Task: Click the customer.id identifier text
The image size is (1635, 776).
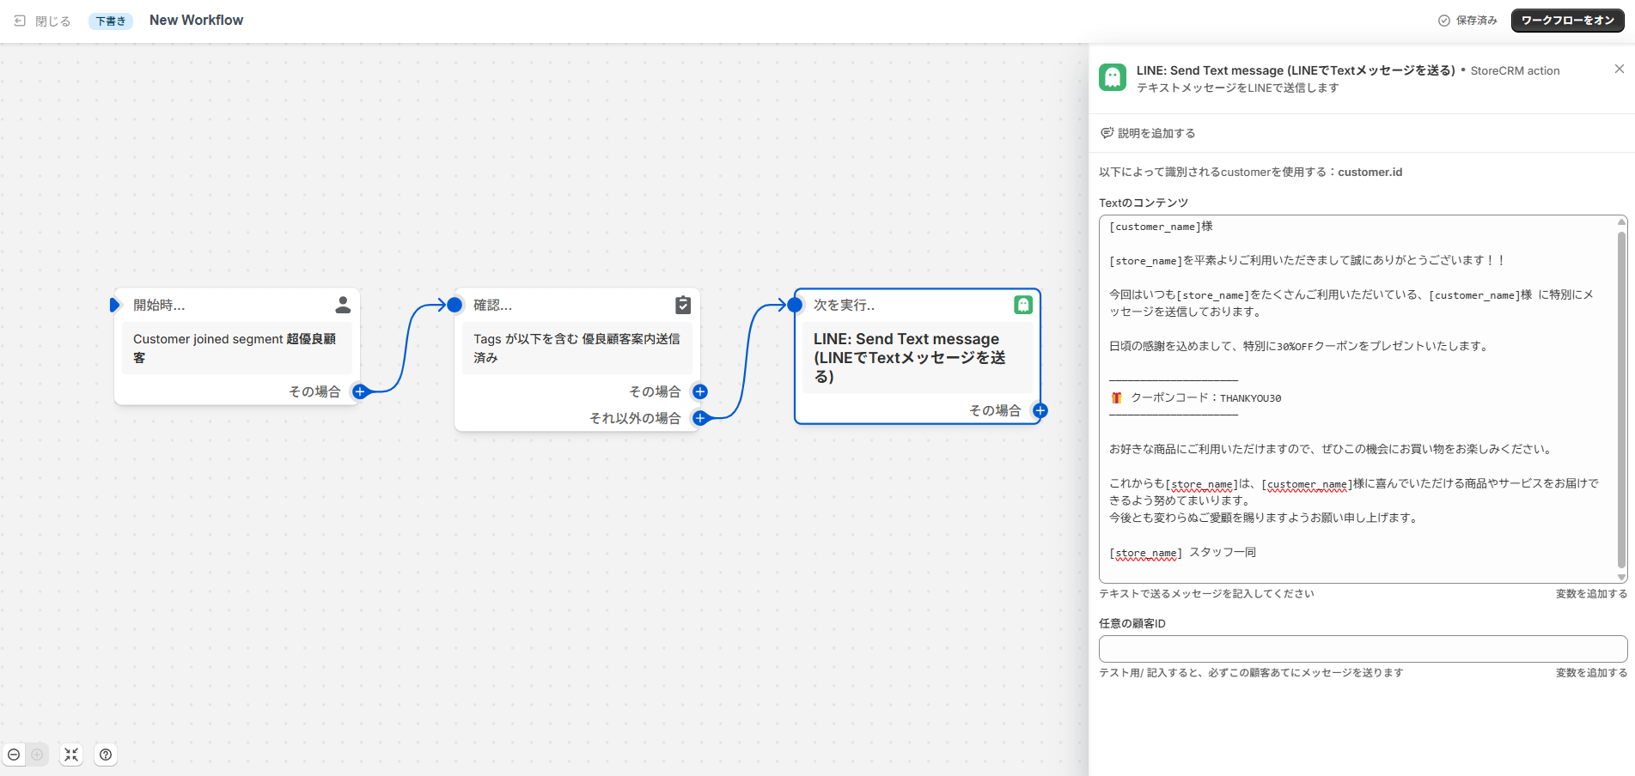Action: (x=1370, y=173)
